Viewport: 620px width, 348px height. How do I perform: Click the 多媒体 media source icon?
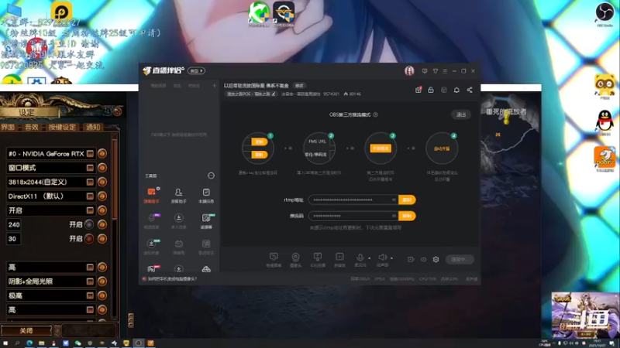(339, 260)
